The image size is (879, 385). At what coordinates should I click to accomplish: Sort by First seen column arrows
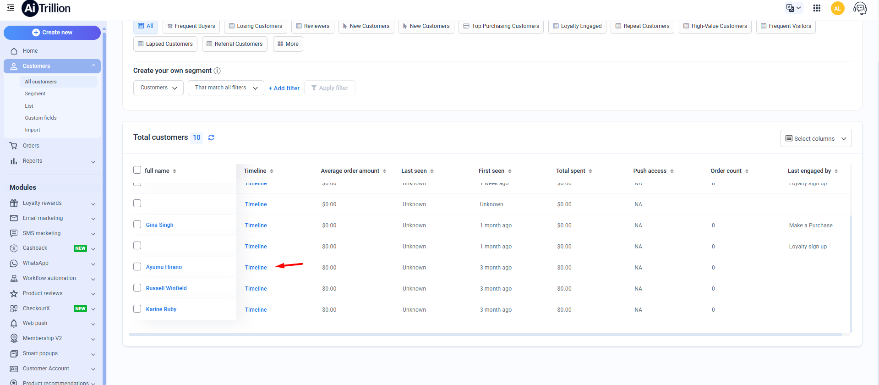tap(510, 171)
